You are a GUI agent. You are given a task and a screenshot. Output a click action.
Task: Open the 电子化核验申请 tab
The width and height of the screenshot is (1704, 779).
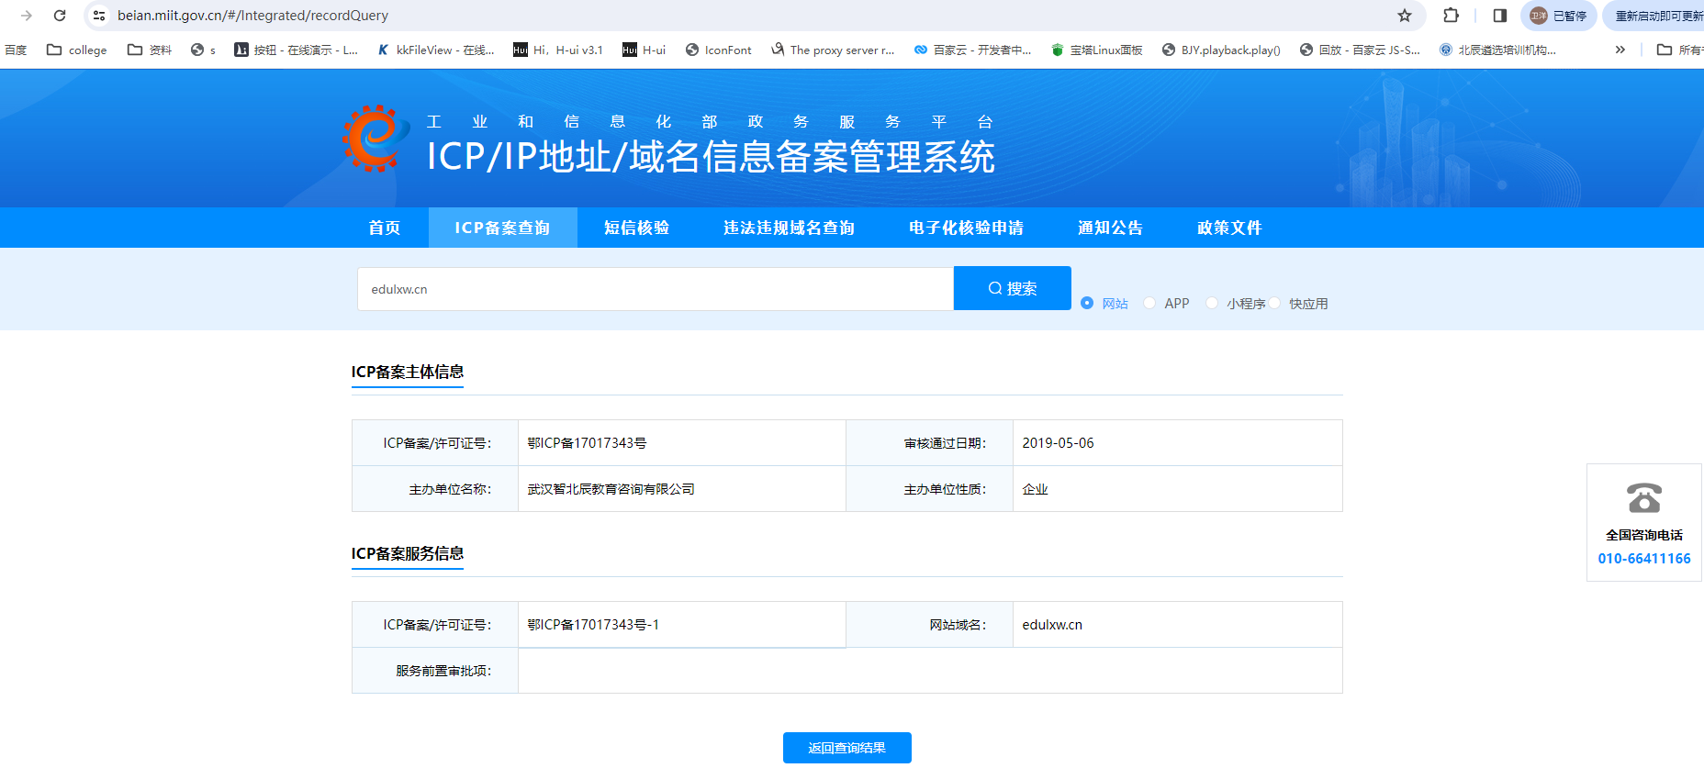click(966, 228)
